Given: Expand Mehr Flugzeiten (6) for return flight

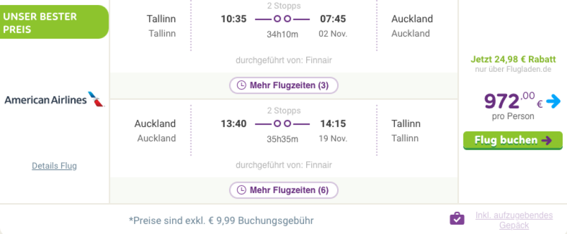Looking at the screenshot, I should click(x=283, y=190).
